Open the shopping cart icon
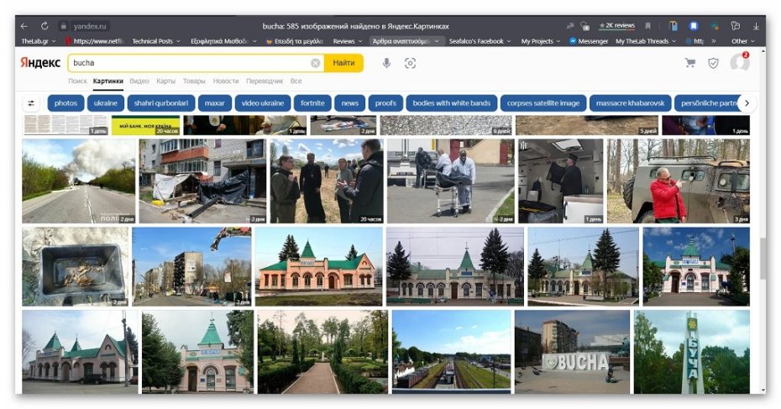The height and width of the screenshot is (409, 781). tap(690, 63)
